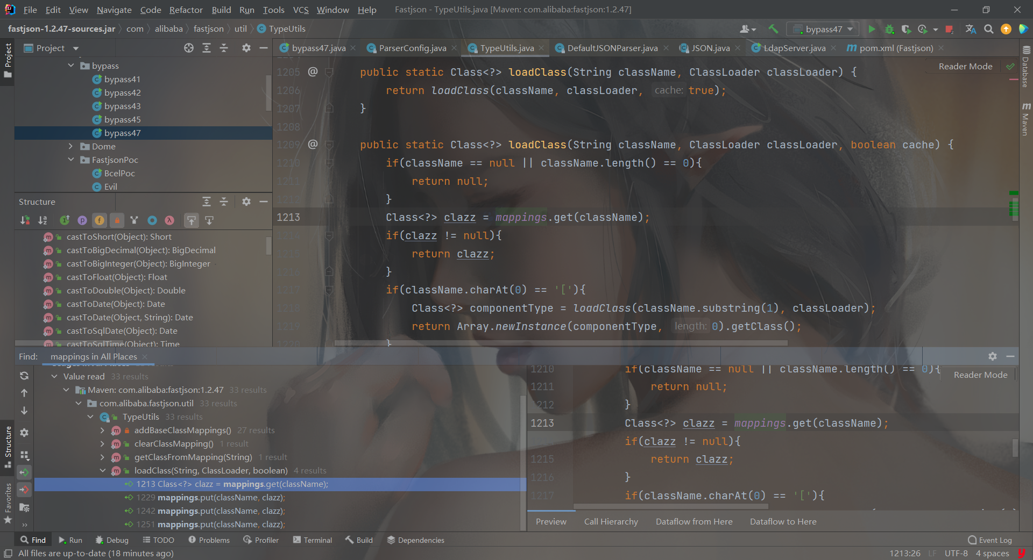
Task: Click the orange update arrow icon
Action: pyautogui.click(x=1006, y=29)
